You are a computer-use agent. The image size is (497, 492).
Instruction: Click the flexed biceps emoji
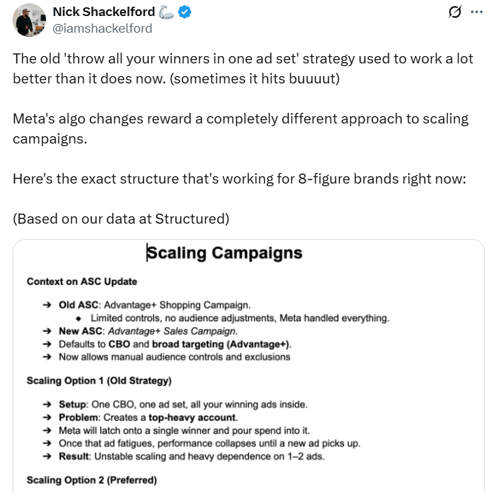pyautogui.click(x=166, y=12)
